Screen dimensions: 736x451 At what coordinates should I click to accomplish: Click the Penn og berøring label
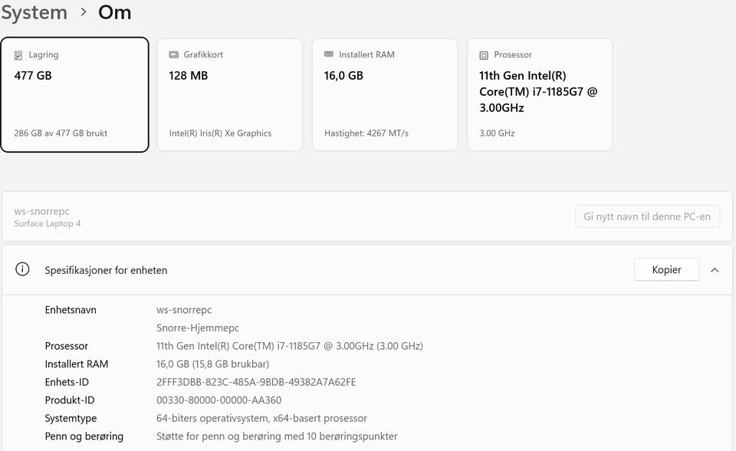(84, 436)
